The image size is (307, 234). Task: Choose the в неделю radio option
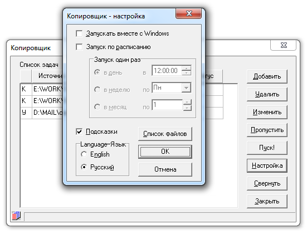tap(98, 90)
